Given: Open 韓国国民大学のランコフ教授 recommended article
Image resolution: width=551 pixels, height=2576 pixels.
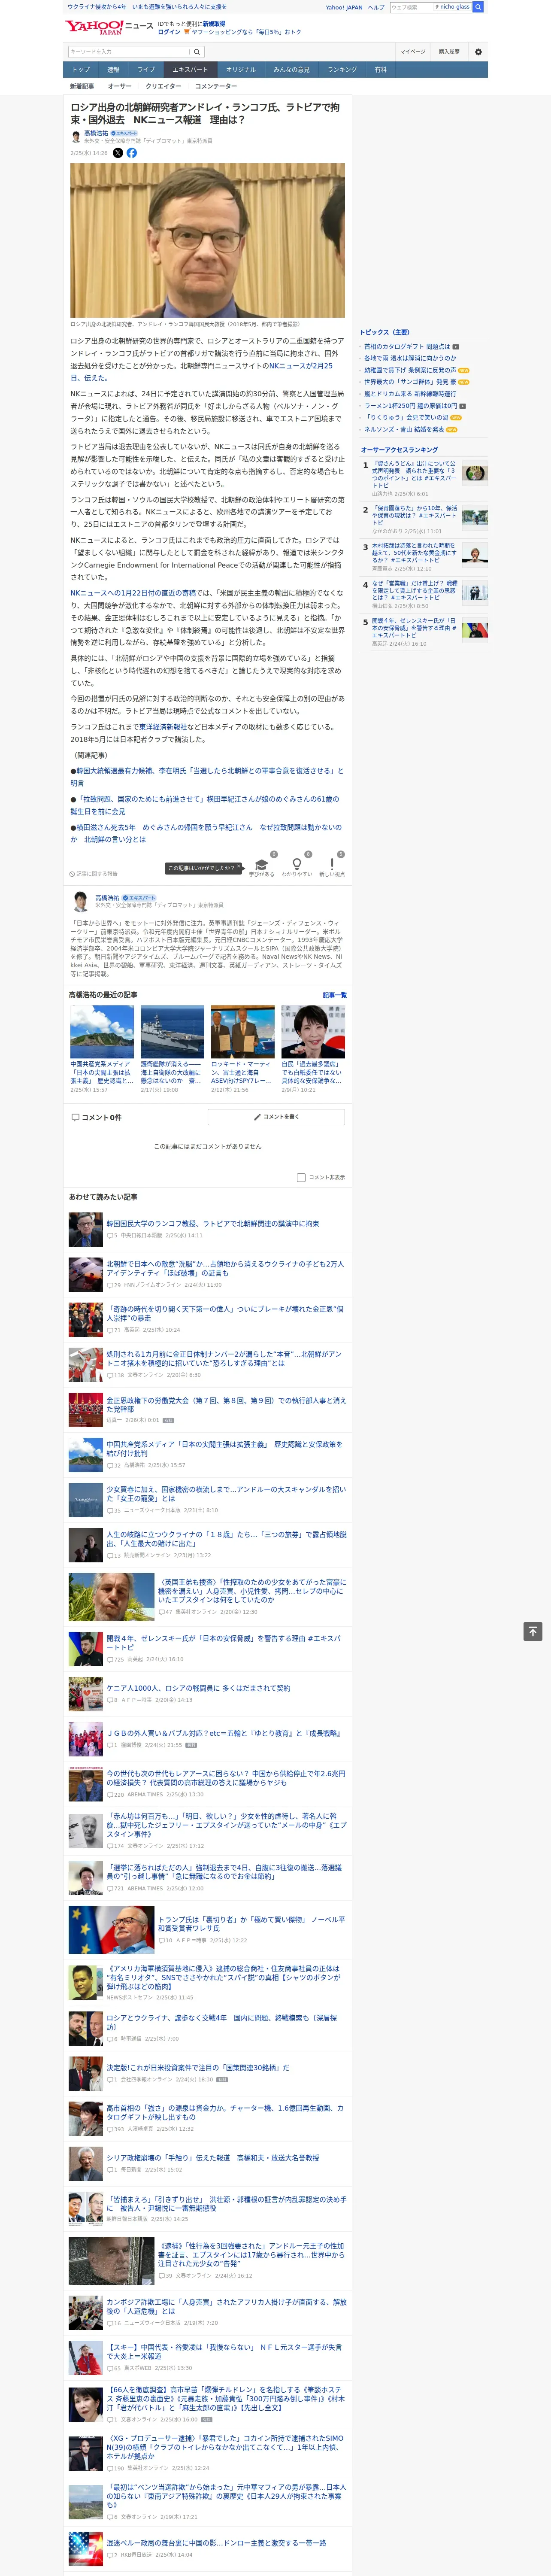Looking at the screenshot, I should [x=213, y=1223].
